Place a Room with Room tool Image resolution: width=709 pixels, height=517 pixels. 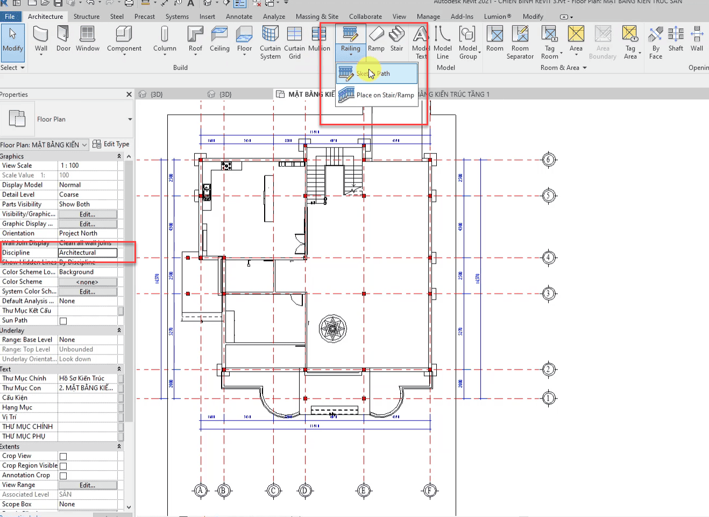(495, 39)
